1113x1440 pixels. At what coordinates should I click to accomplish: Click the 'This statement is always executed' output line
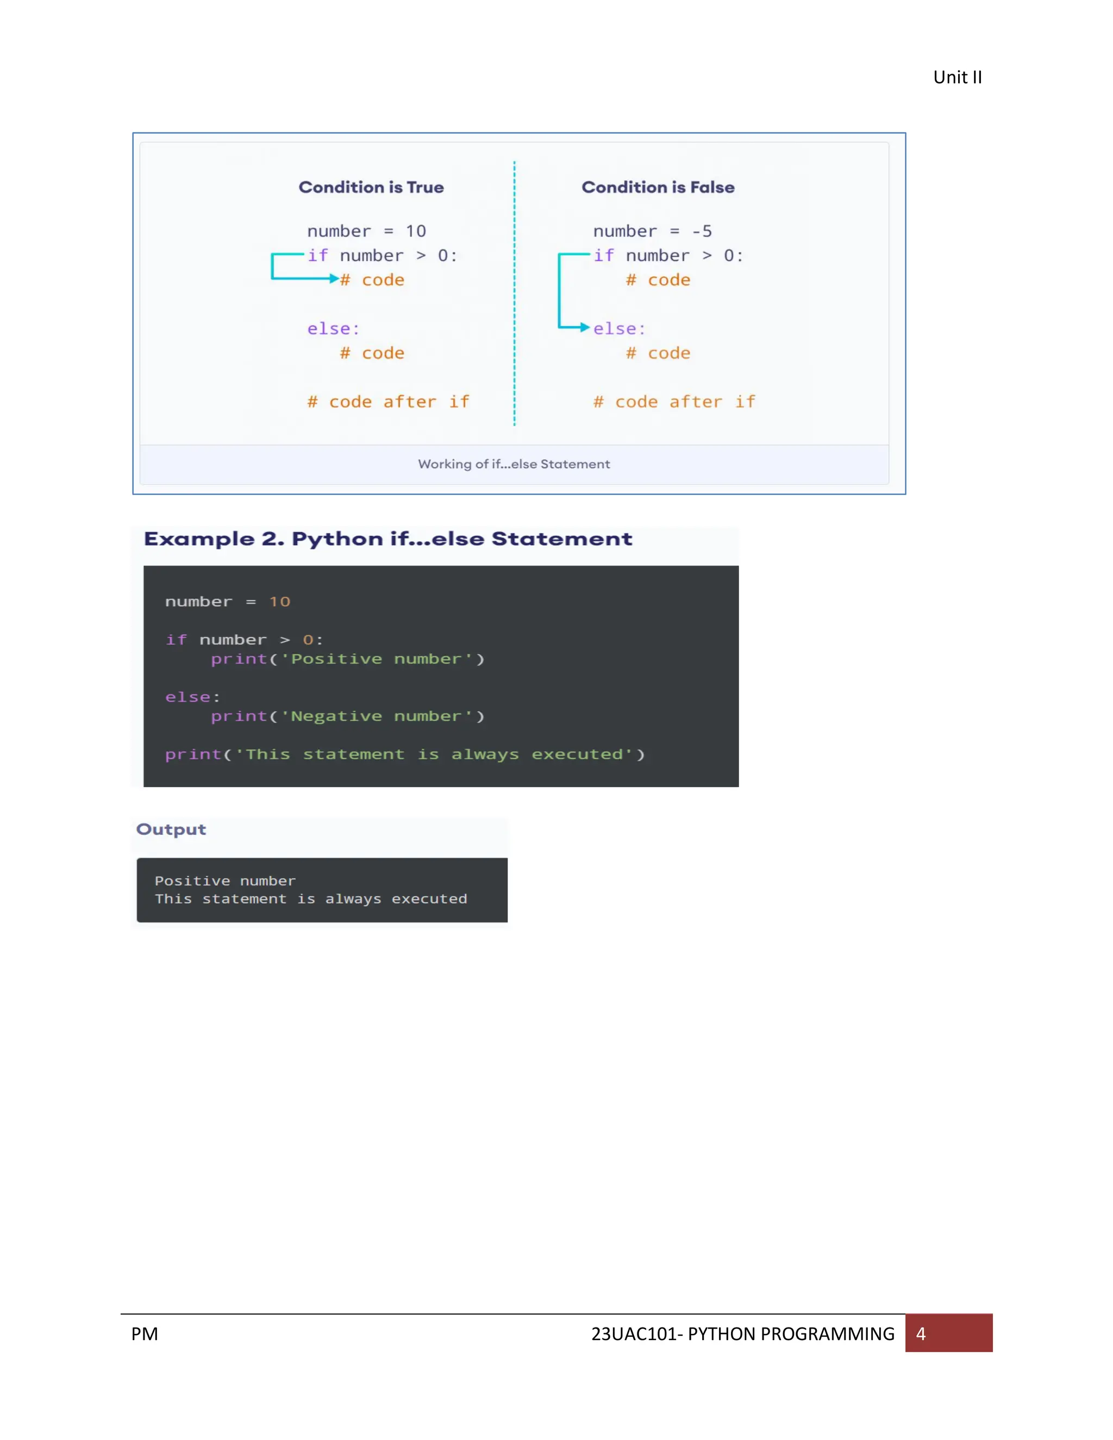click(311, 899)
